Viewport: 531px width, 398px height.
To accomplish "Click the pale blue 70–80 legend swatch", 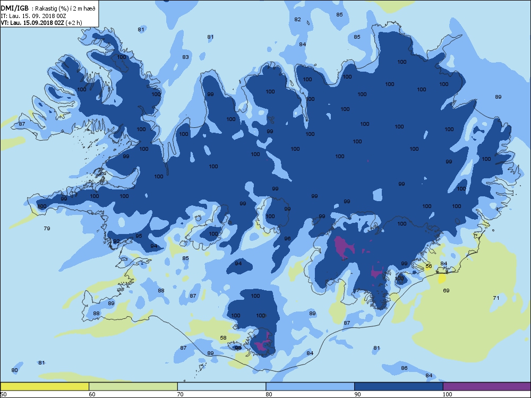I will tap(221, 386).
